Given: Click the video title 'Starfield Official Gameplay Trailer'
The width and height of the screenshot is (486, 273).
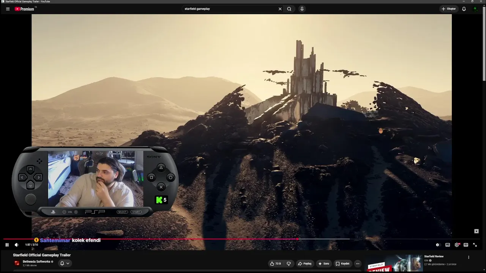Looking at the screenshot, I should (42, 255).
